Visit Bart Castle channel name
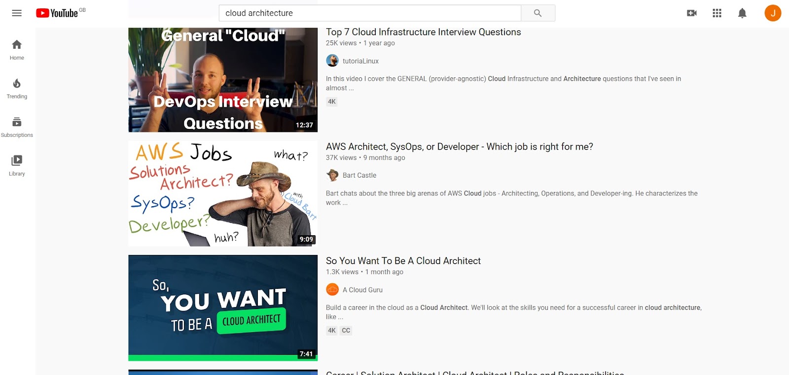Viewport: 789px width, 375px height. (359, 175)
